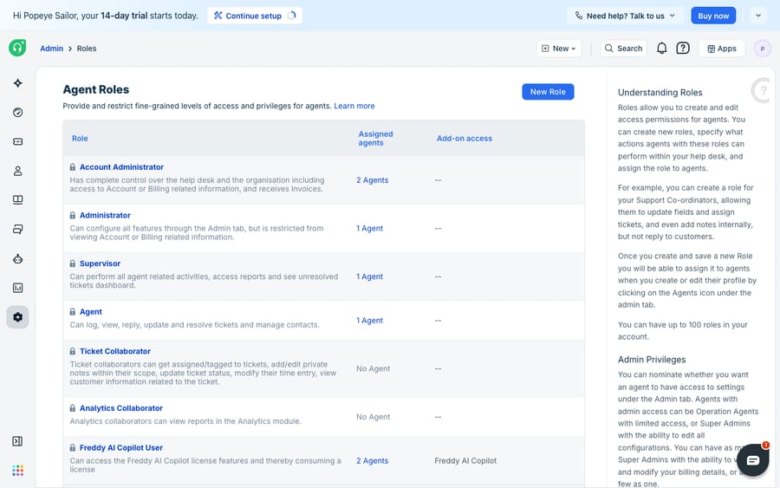The width and height of the screenshot is (780, 488).
Task: Click No Agent text for Ticket Collaborator
Action: (x=373, y=368)
